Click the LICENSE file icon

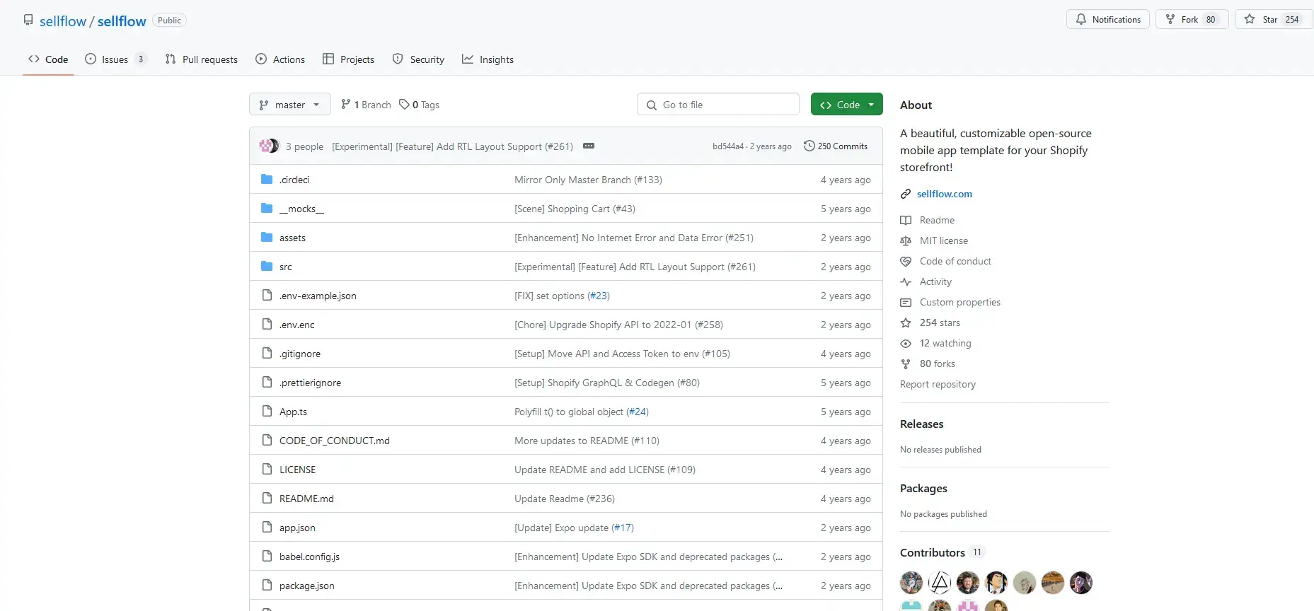267,470
